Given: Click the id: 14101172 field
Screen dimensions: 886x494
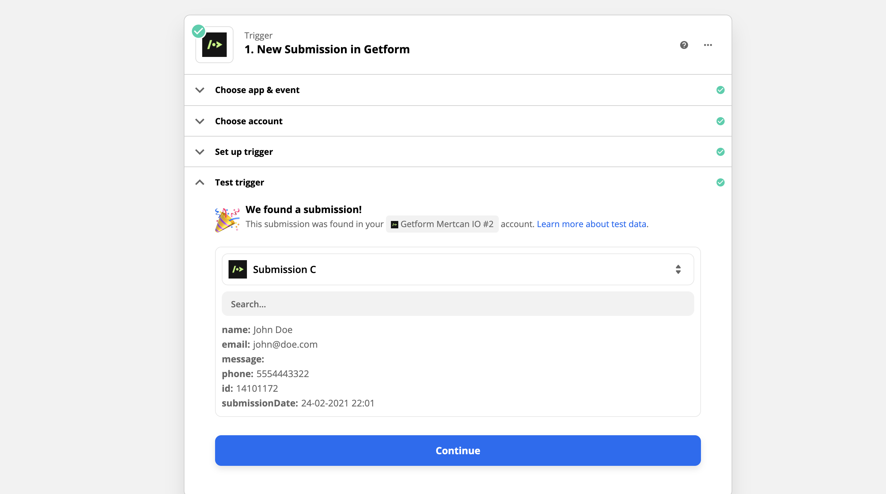Looking at the screenshot, I should [250, 388].
